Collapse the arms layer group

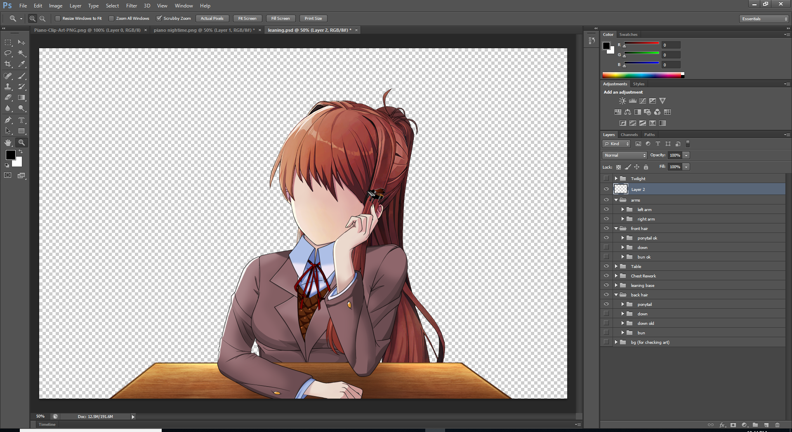[616, 200]
